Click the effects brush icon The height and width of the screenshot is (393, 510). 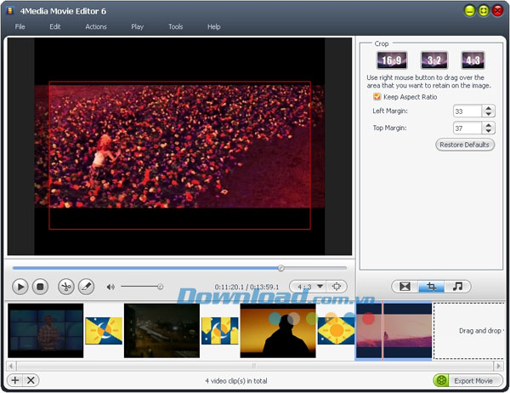pos(86,287)
